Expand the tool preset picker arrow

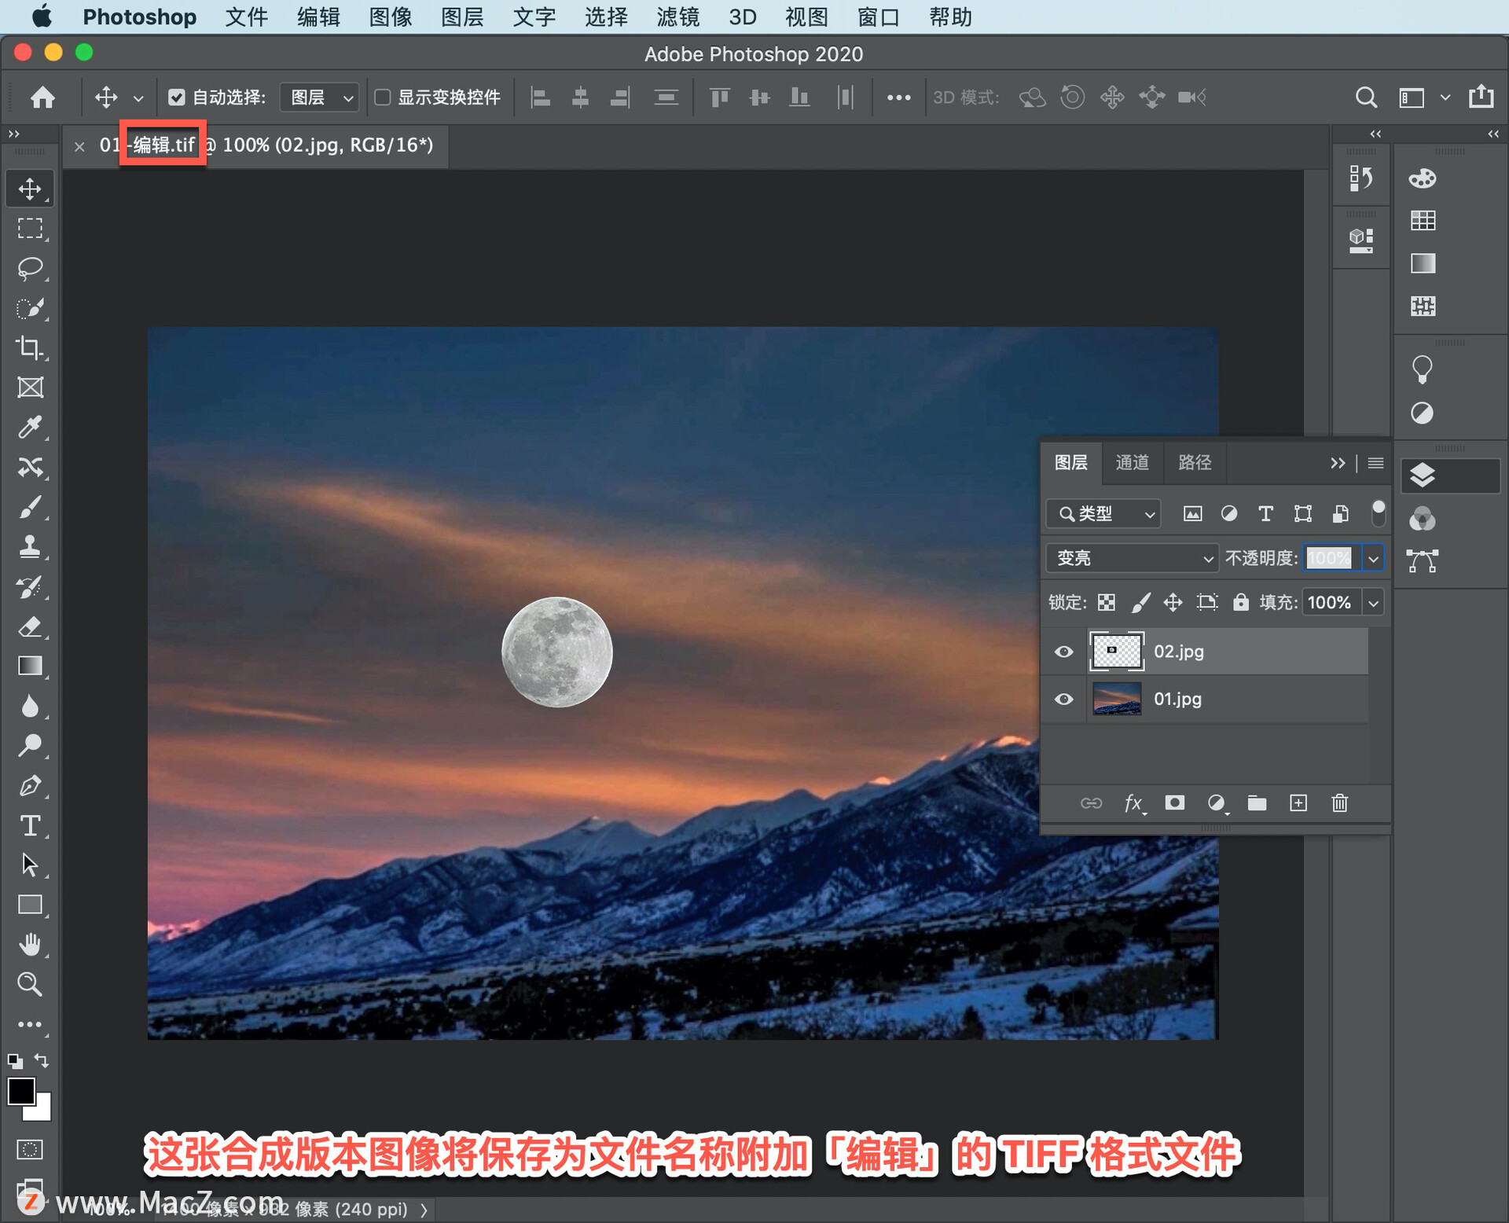pyautogui.click(x=138, y=98)
